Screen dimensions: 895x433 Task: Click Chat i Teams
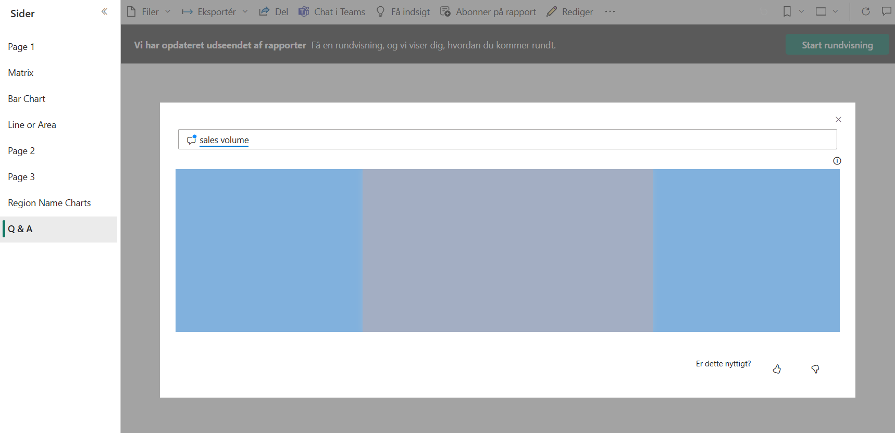[332, 11]
